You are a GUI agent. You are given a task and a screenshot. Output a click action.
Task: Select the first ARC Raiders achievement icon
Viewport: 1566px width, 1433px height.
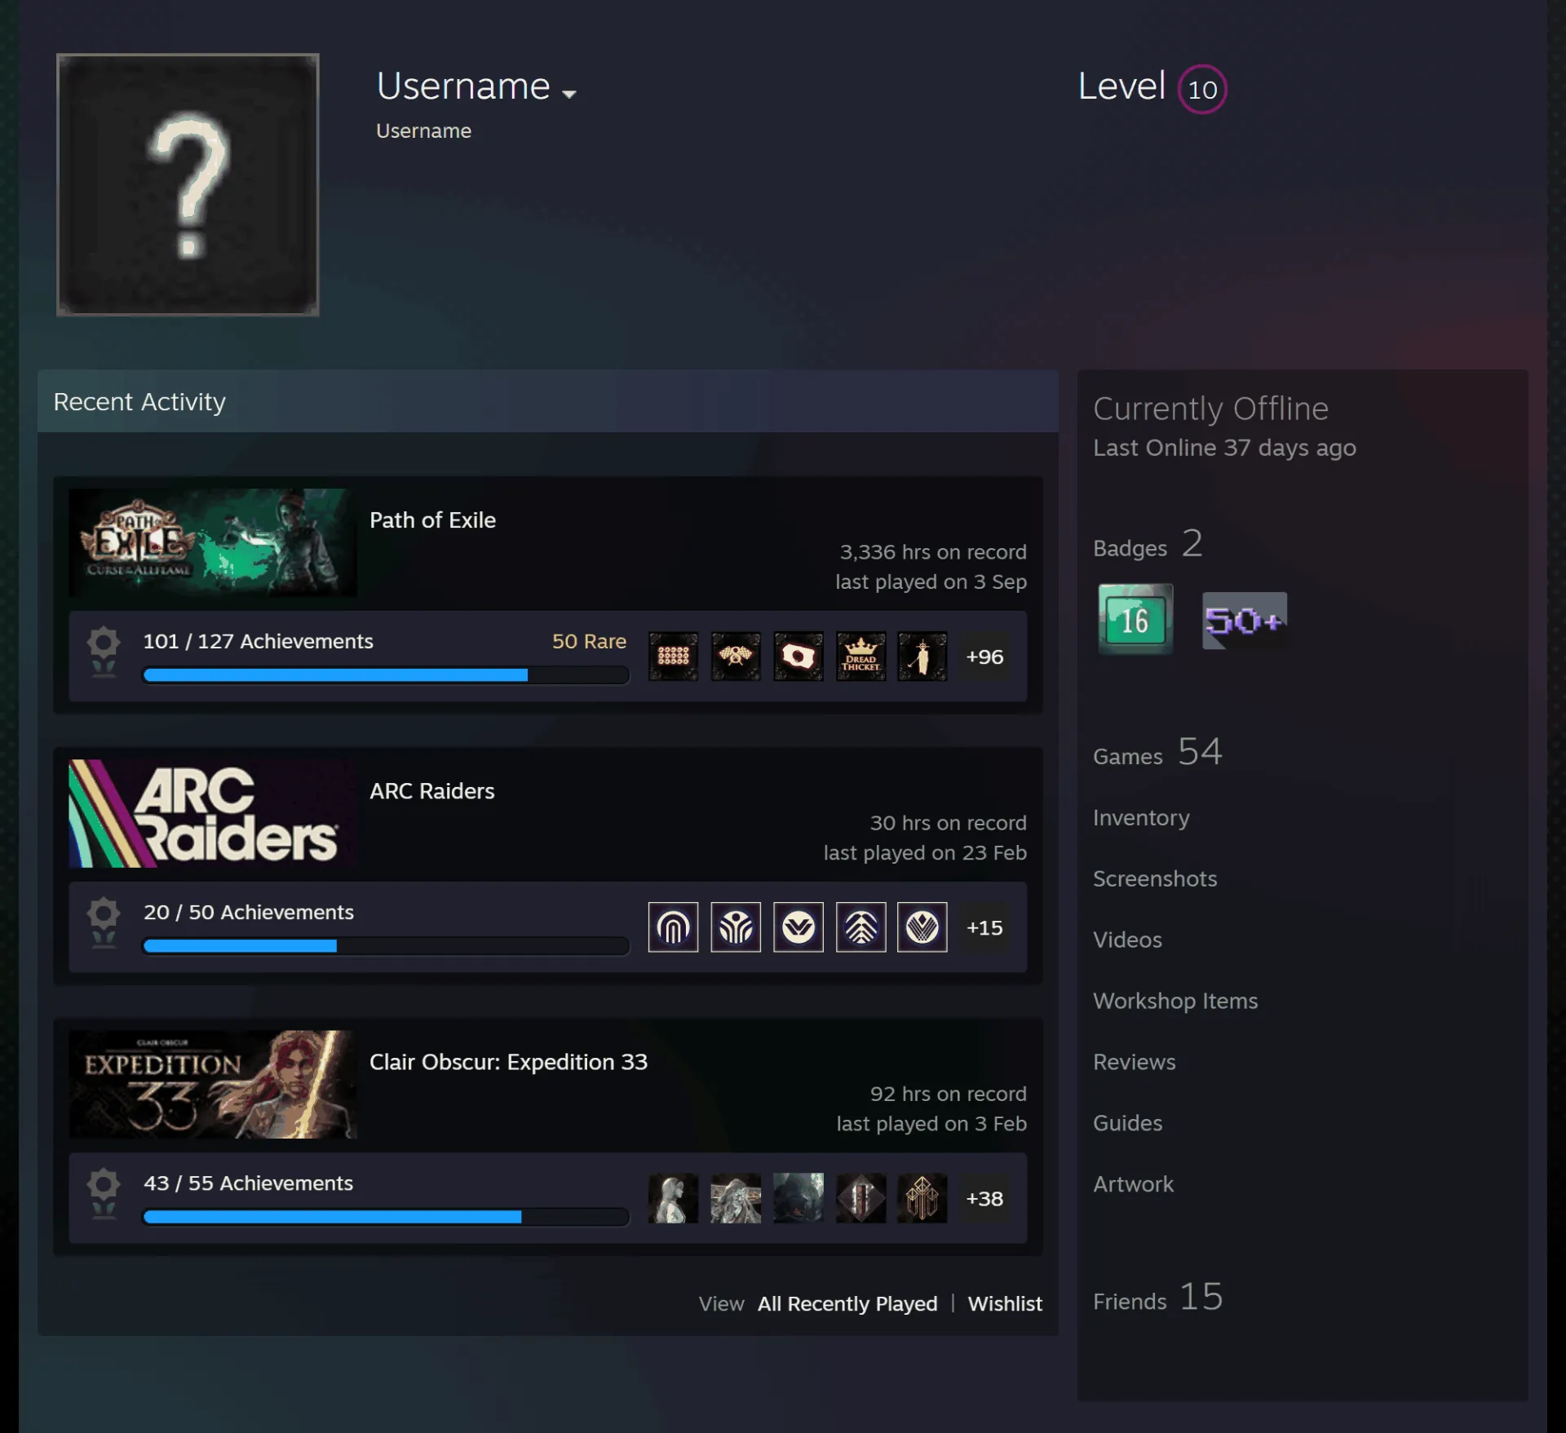pos(673,927)
